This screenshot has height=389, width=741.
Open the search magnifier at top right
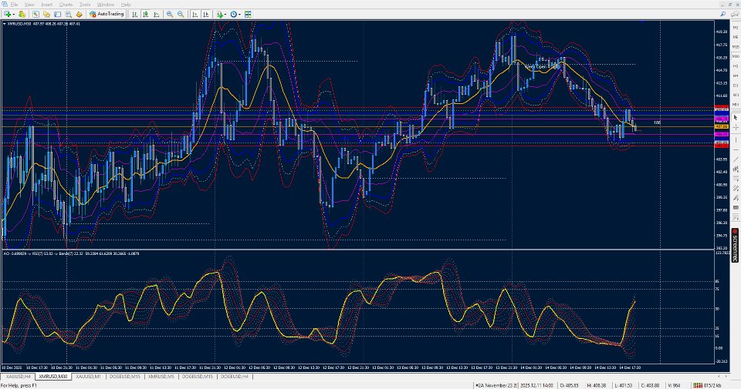(x=723, y=14)
